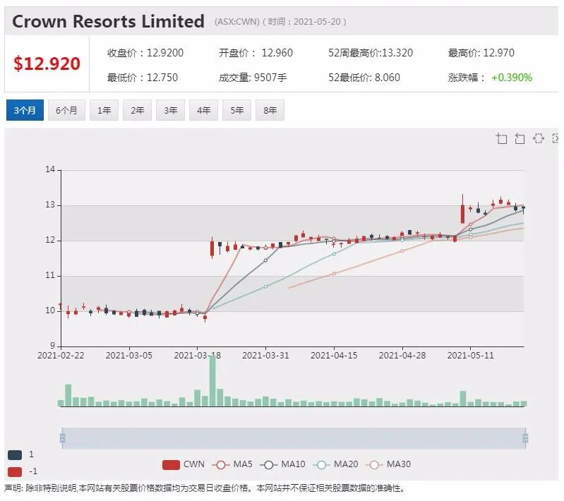Image resolution: width=564 pixels, height=501 pixels.
Task: Switch chart to 3年 range
Action: click(171, 110)
